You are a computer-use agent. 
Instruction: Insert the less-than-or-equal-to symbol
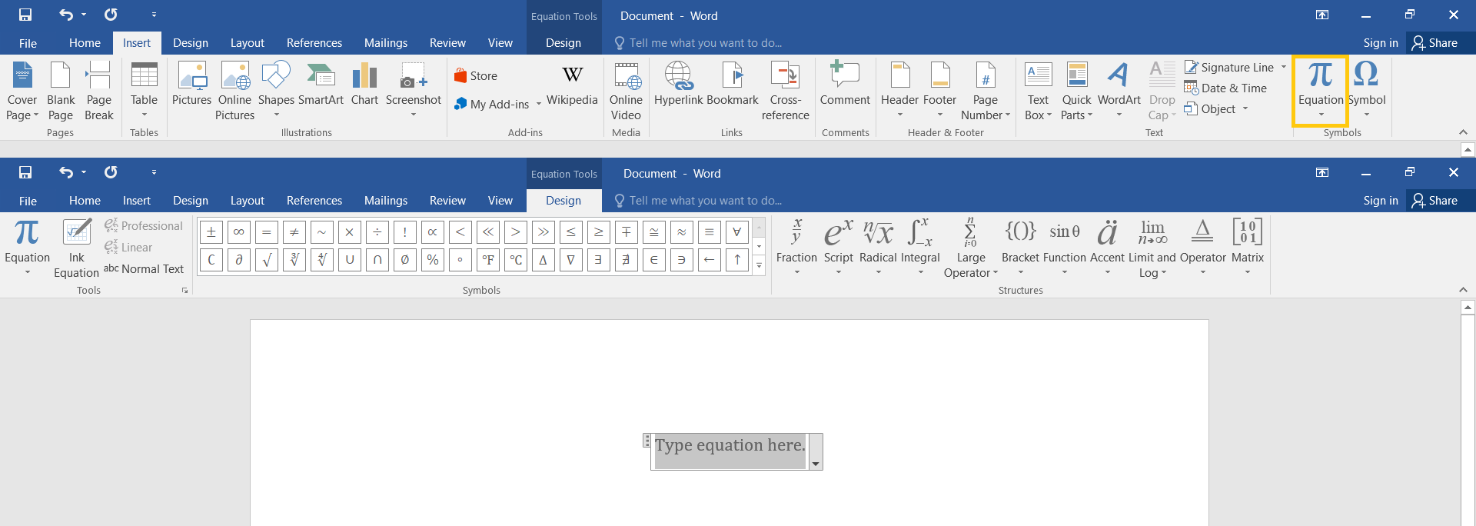click(571, 231)
